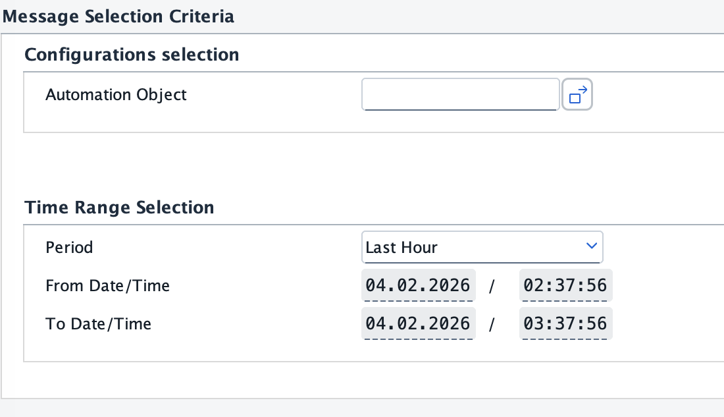Screen dimensions: 724x417
Task: Click the Period label
Action: click(69, 248)
